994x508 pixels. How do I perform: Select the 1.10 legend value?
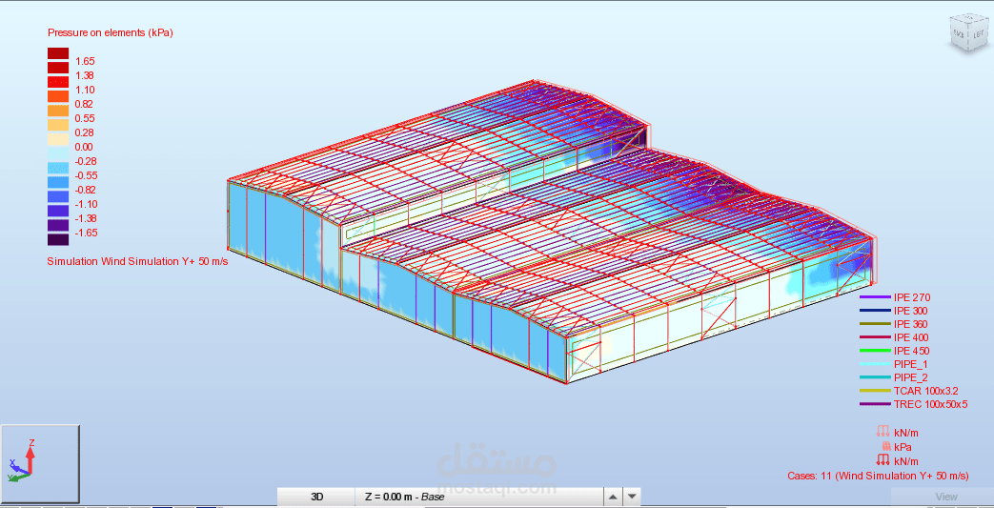[x=84, y=90]
